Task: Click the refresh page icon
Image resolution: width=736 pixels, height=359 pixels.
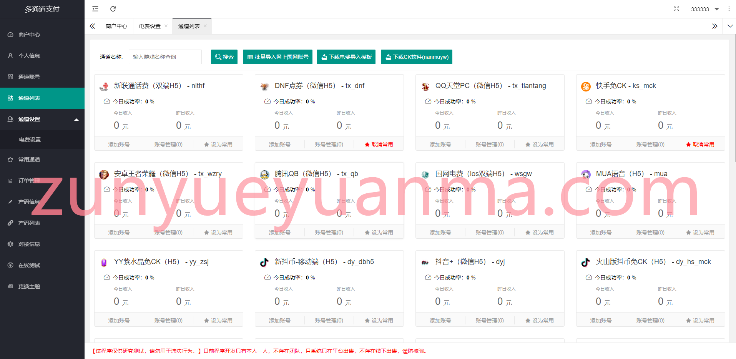Action: [x=113, y=9]
